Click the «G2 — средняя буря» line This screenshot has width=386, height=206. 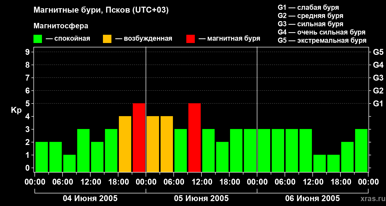310,16
